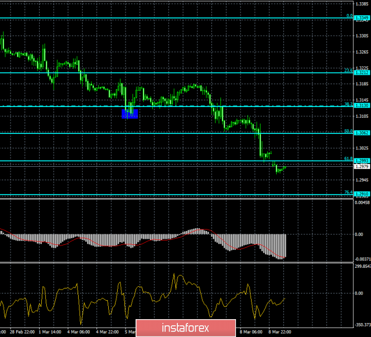Click the 1.3385 price axis label
This screenshot has height=337, width=371.
tap(361, 4)
